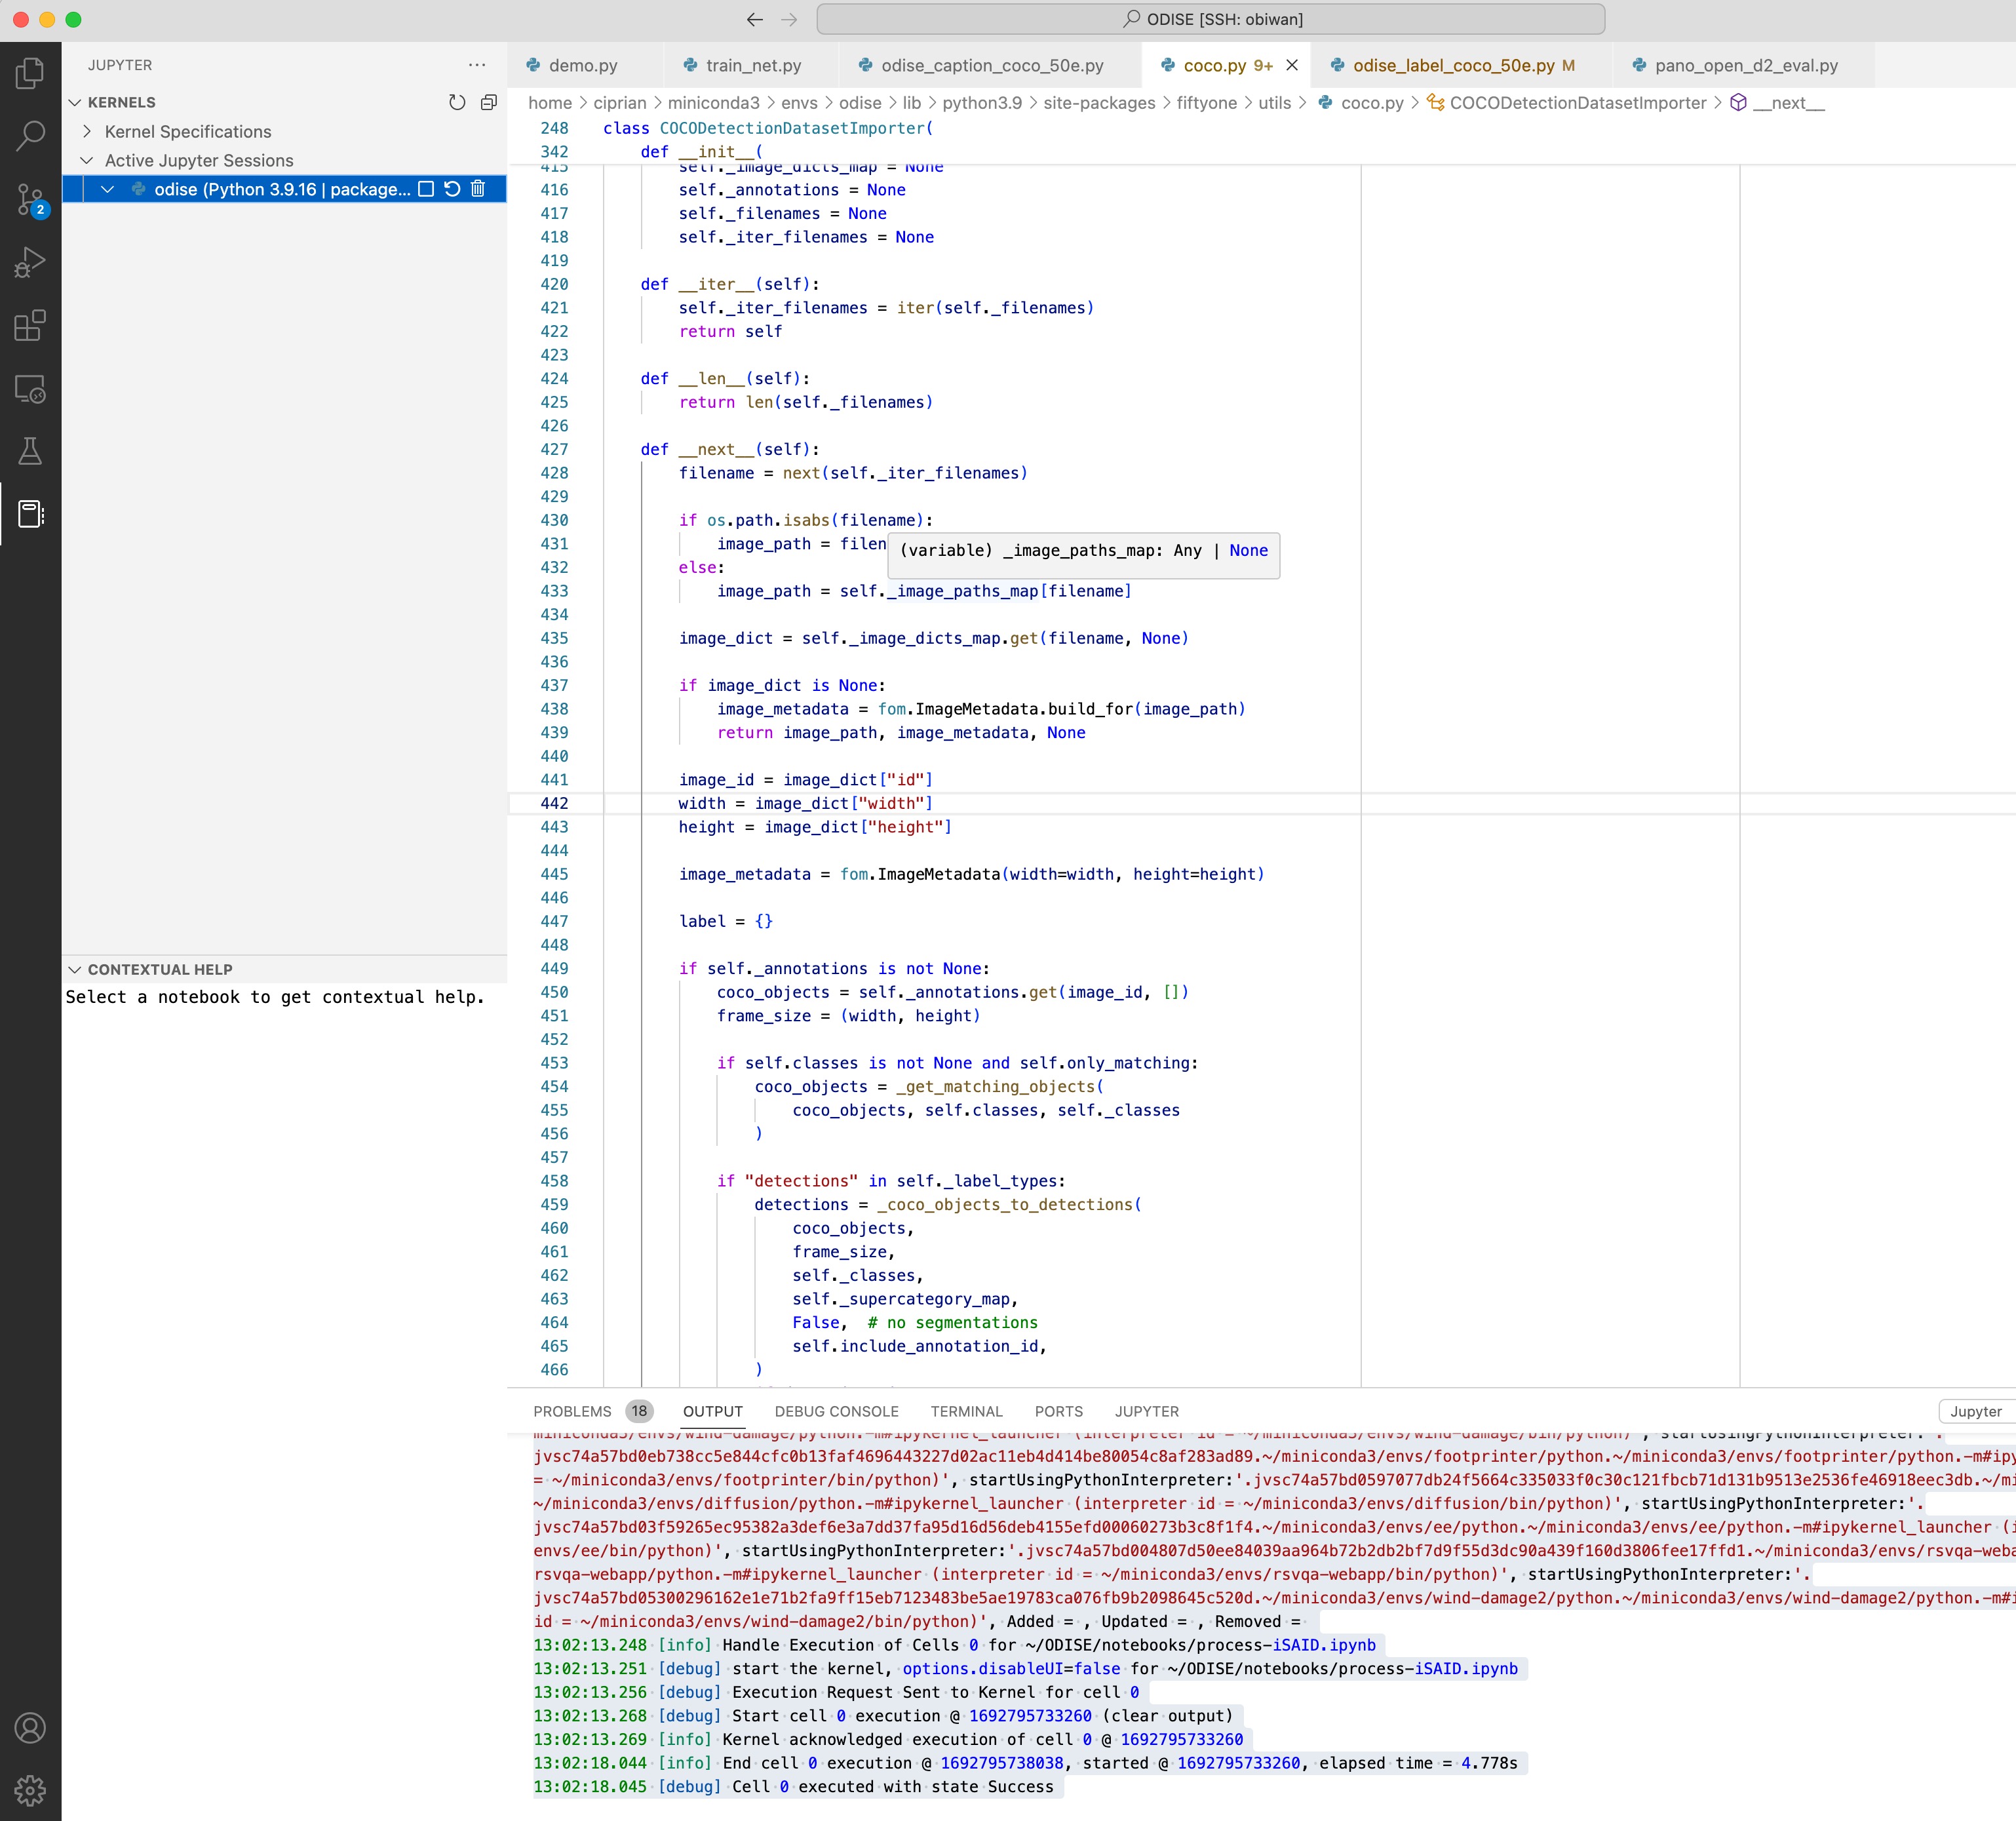The image size is (2016, 1821).
Task: Shut down the odise session via trash icon
Action: [x=479, y=189]
